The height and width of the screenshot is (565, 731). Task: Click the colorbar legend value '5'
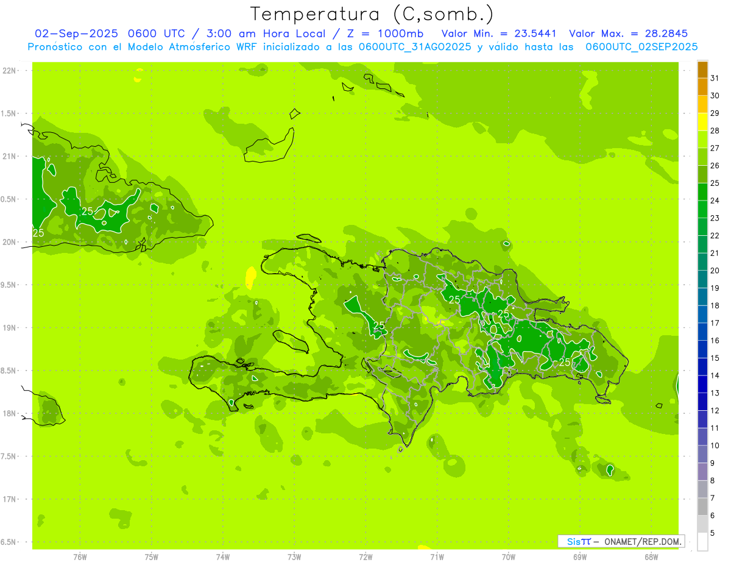pos(713,533)
